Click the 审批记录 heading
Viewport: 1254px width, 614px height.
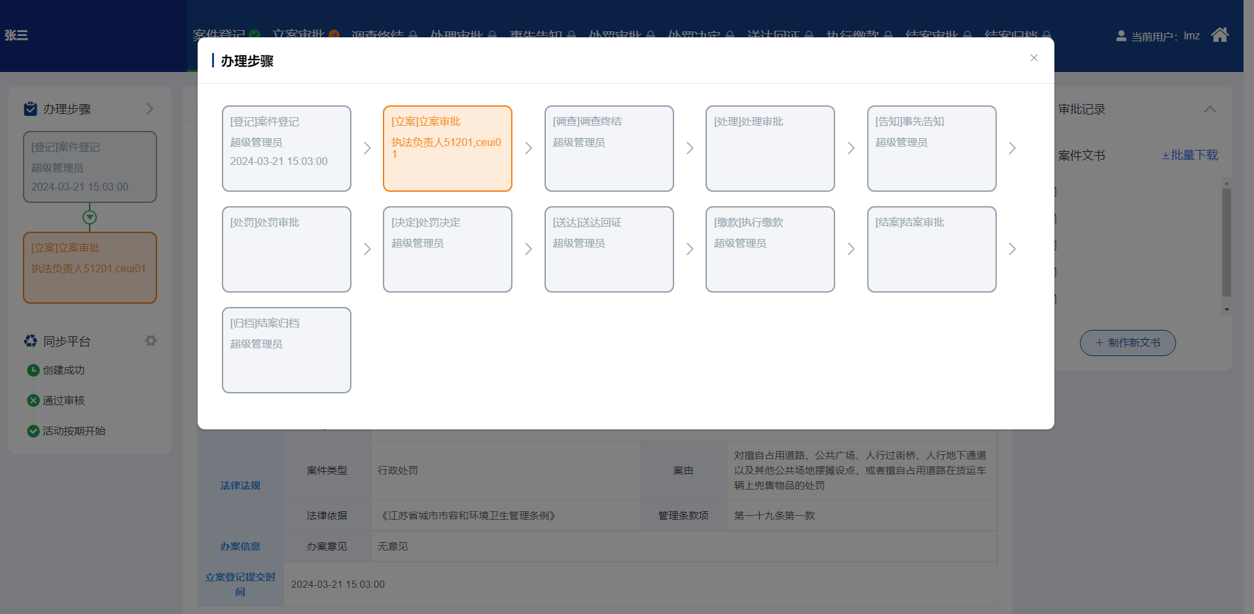click(x=1082, y=109)
